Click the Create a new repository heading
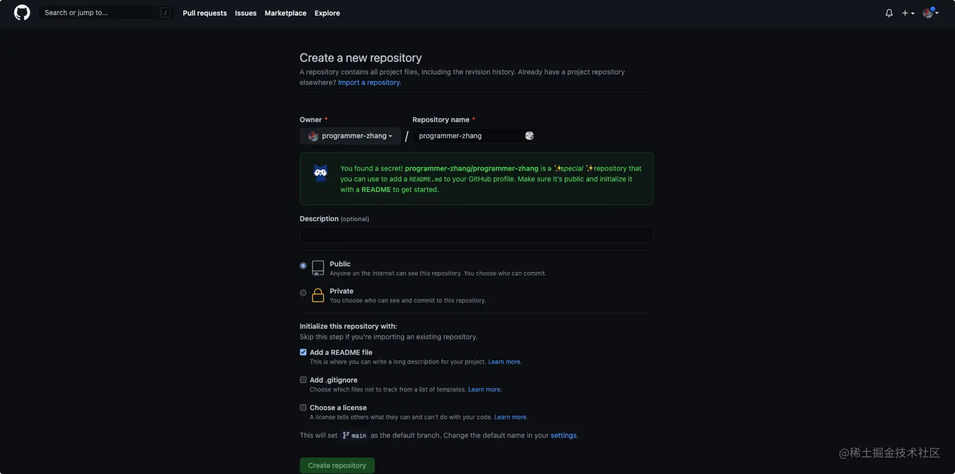This screenshot has height=474, width=955. [361, 58]
